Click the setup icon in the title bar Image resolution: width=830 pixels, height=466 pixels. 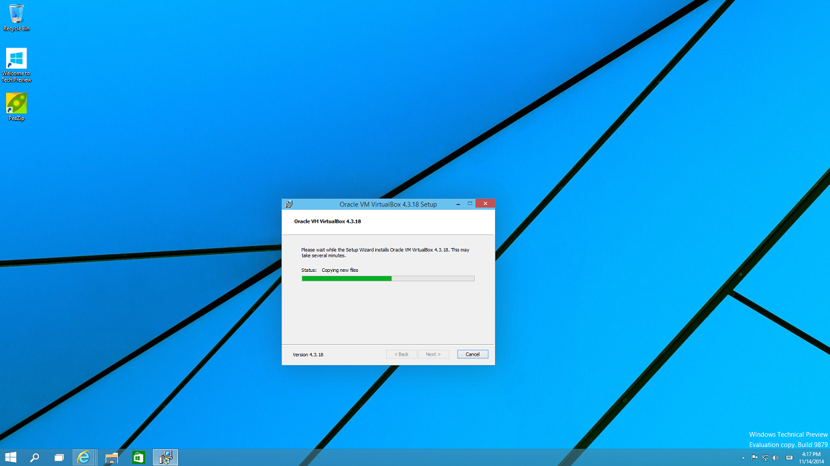pyautogui.click(x=289, y=204)
